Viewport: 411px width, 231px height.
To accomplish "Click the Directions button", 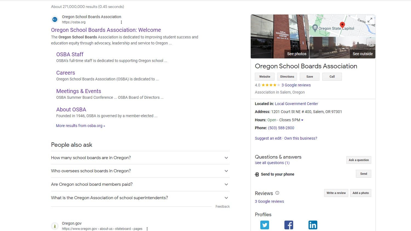I will pyautogui.click(x=287, y=77).
